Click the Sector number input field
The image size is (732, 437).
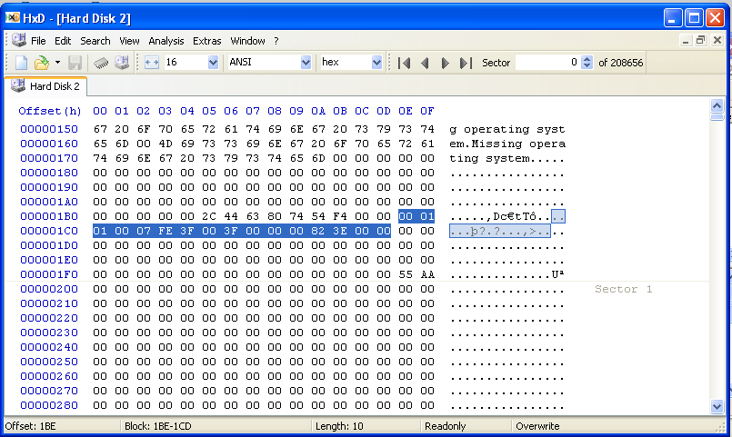(548, 62)
